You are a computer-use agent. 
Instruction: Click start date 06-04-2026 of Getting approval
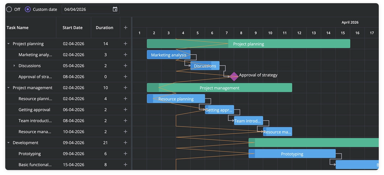pos(74,110)
